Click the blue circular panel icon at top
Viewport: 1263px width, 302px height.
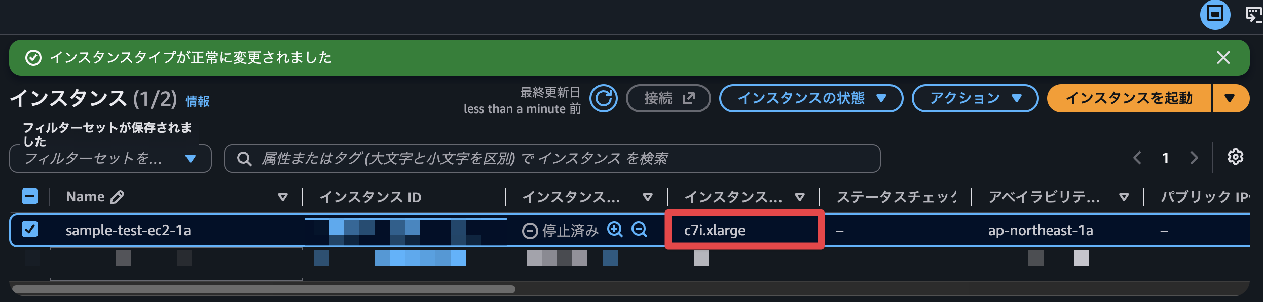pyautogui.click(x=1215, y=14)
